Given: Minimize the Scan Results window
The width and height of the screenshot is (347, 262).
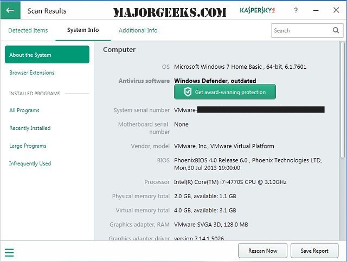Looking at the screenshot, I should [316, 10].
